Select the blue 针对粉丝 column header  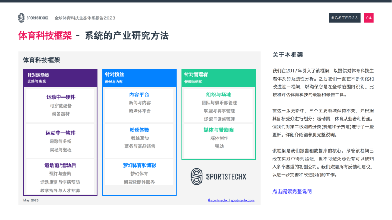[x=139, y=78]
